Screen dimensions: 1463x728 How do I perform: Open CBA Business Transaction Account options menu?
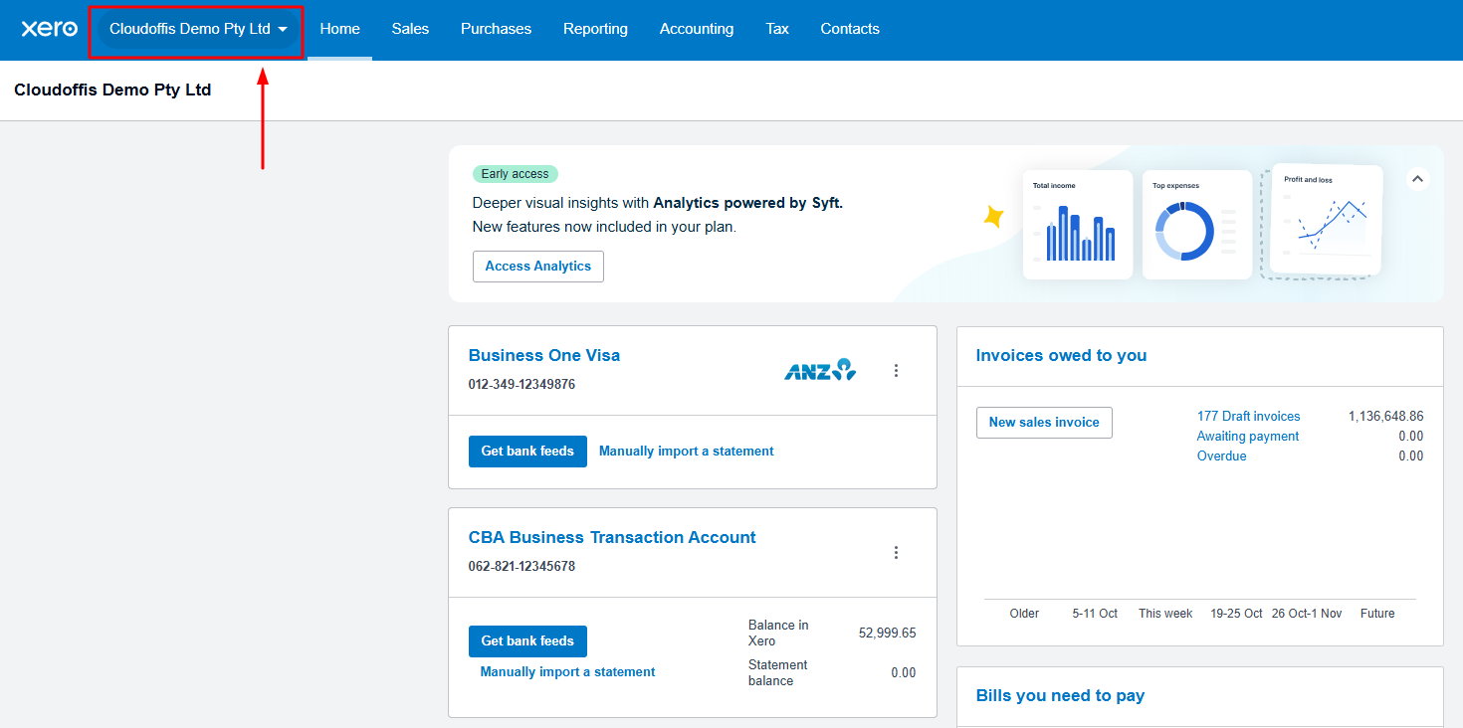coord(896,553)
